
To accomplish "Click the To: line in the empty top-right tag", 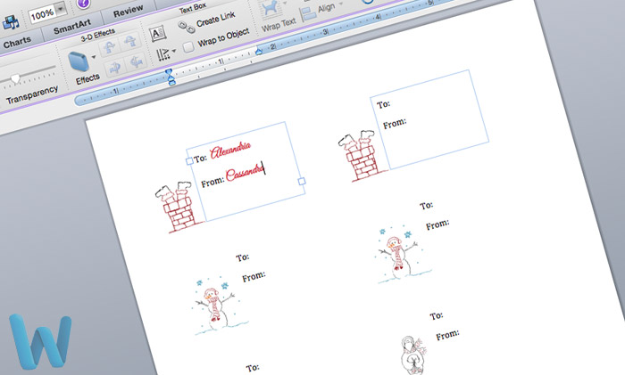I will coord(383,104).
